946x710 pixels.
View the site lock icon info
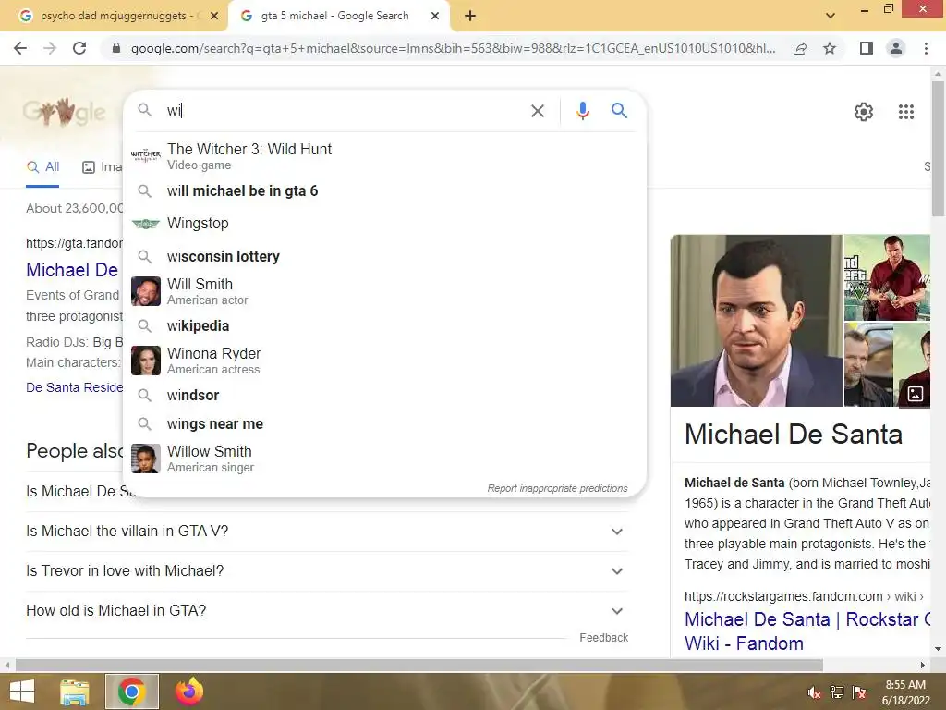116,48
